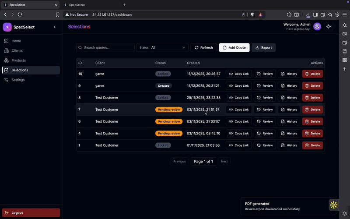Toggle the light/dark theme sun icon
The width and height of the screenshot is (350, 219).
point(329,27)
